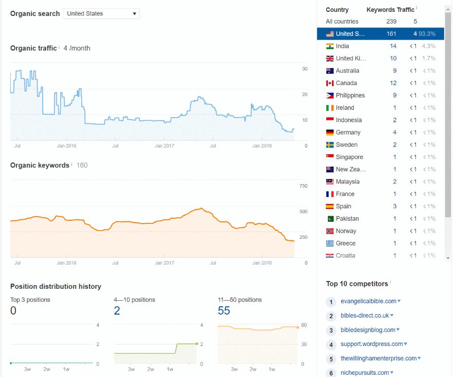Expand the nichepursuits.com dropdown arrow

point(392,373)
